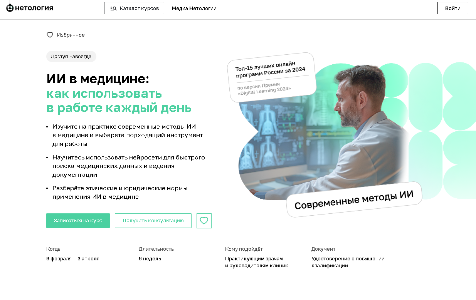Click Записаться на курс green button
The height and width of the screenshot is (300, 476).
click(x=78, y=221)
